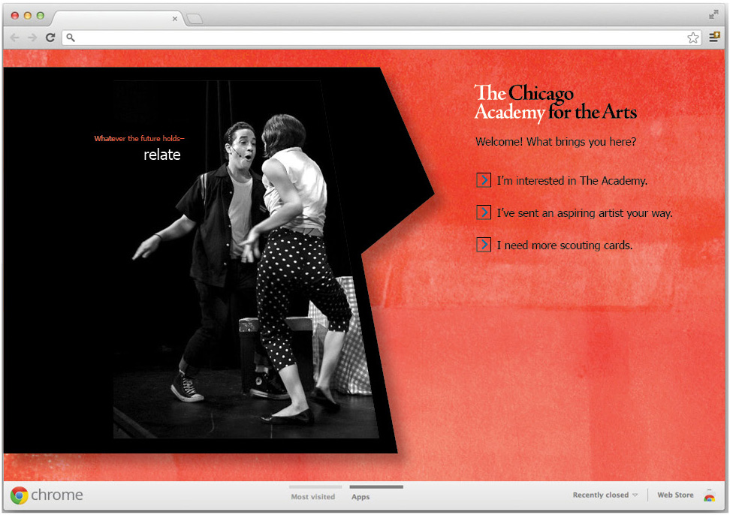This screenshot has width=730, height=515.
Task: Click the Web Store rainbow icon
Action: [x=710, y=495]
